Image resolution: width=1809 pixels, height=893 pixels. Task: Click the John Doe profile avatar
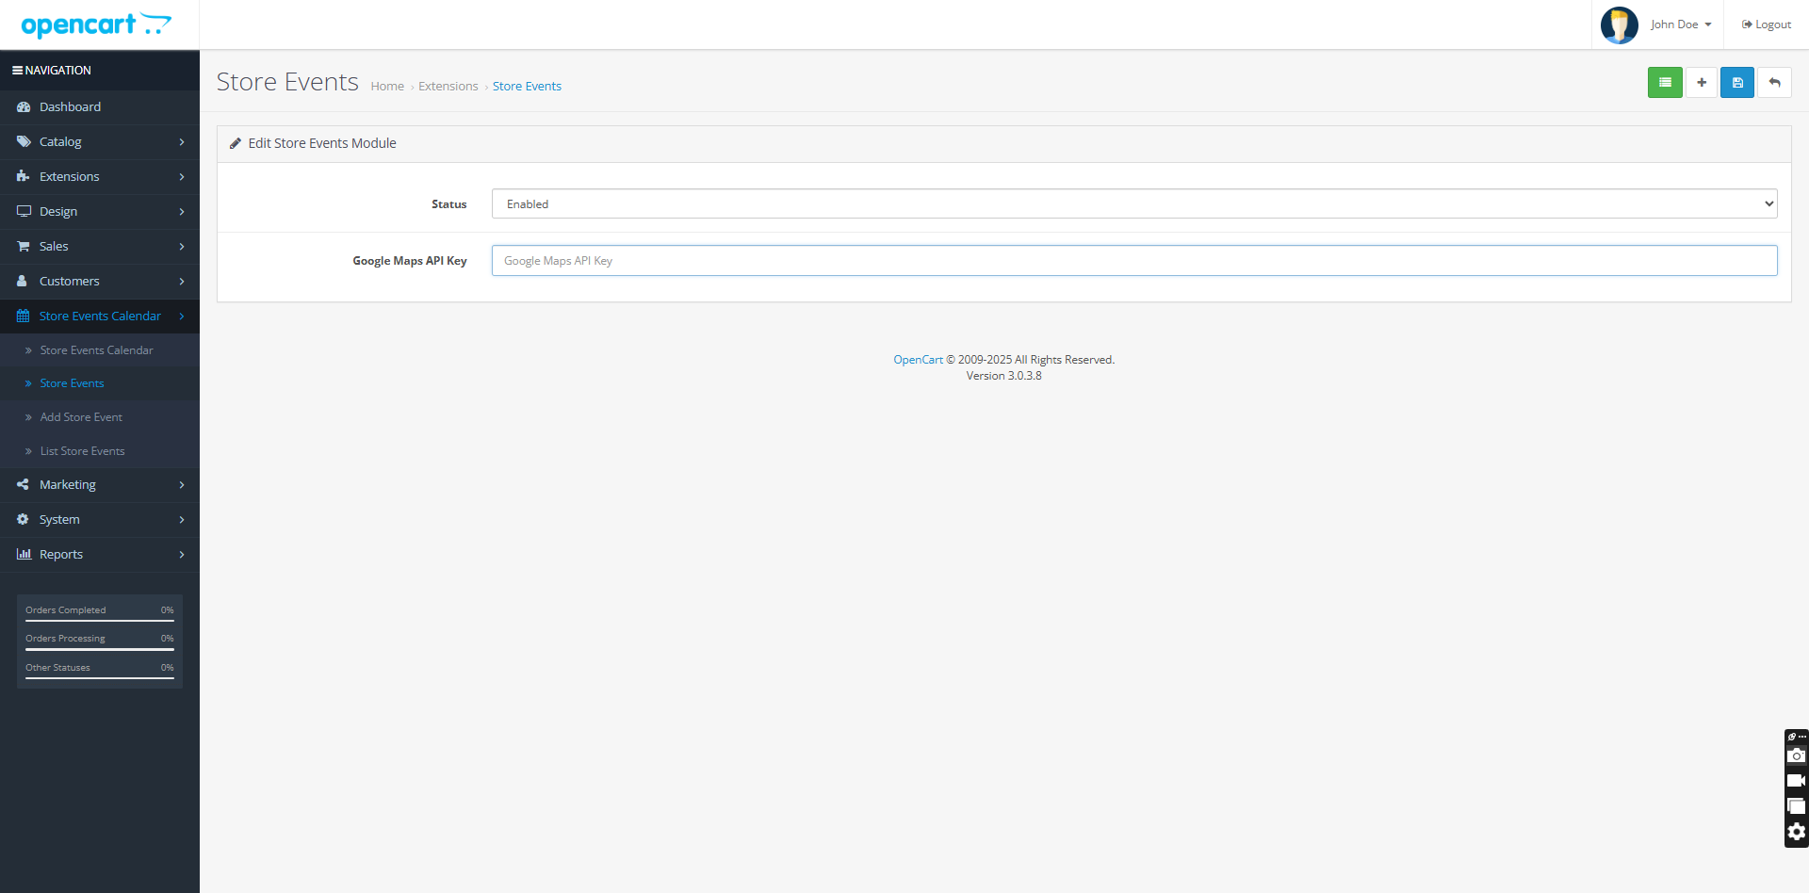click(1619, 24)
